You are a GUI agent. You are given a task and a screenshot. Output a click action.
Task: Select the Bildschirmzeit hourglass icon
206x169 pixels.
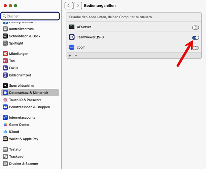5,75
